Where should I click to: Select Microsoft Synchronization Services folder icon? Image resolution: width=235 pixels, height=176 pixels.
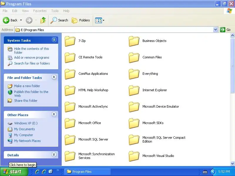(x=70, y=156)
